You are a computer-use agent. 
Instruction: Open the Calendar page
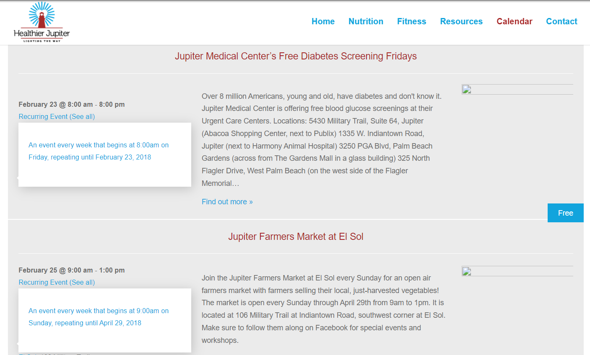[514, 21]
